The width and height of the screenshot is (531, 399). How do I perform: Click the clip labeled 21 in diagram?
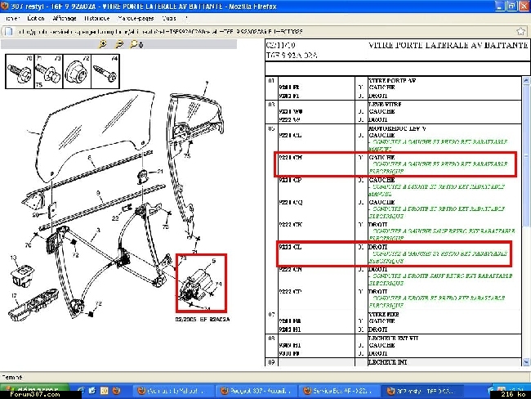(x=143, y=177)
